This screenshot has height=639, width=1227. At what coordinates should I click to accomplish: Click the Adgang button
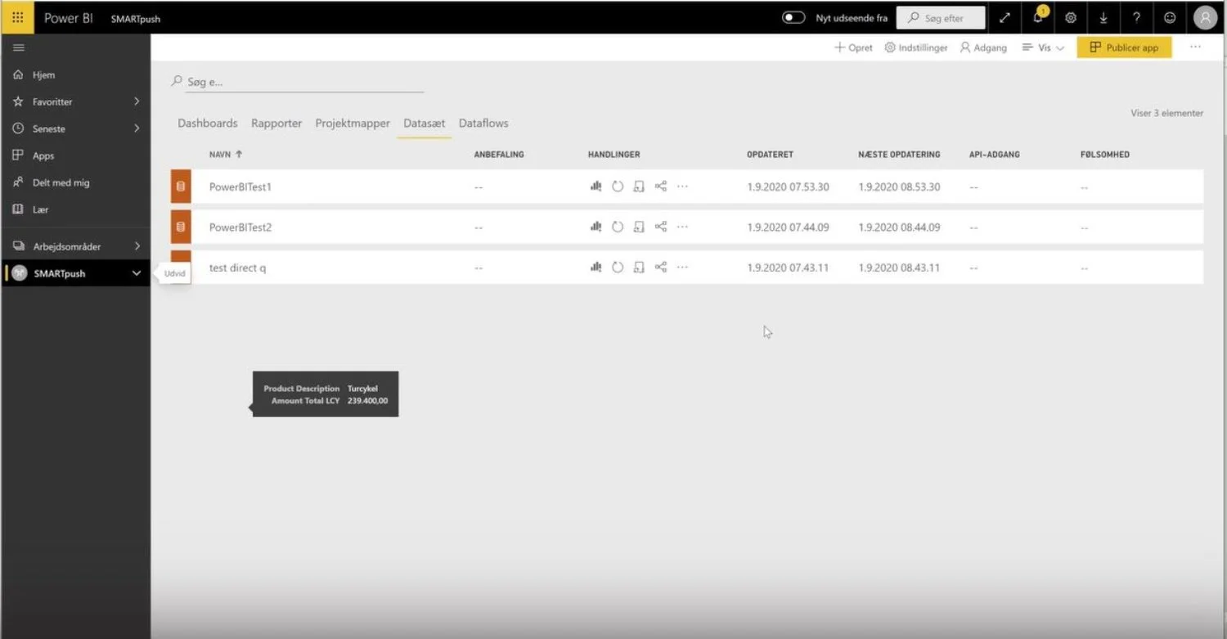983,47
